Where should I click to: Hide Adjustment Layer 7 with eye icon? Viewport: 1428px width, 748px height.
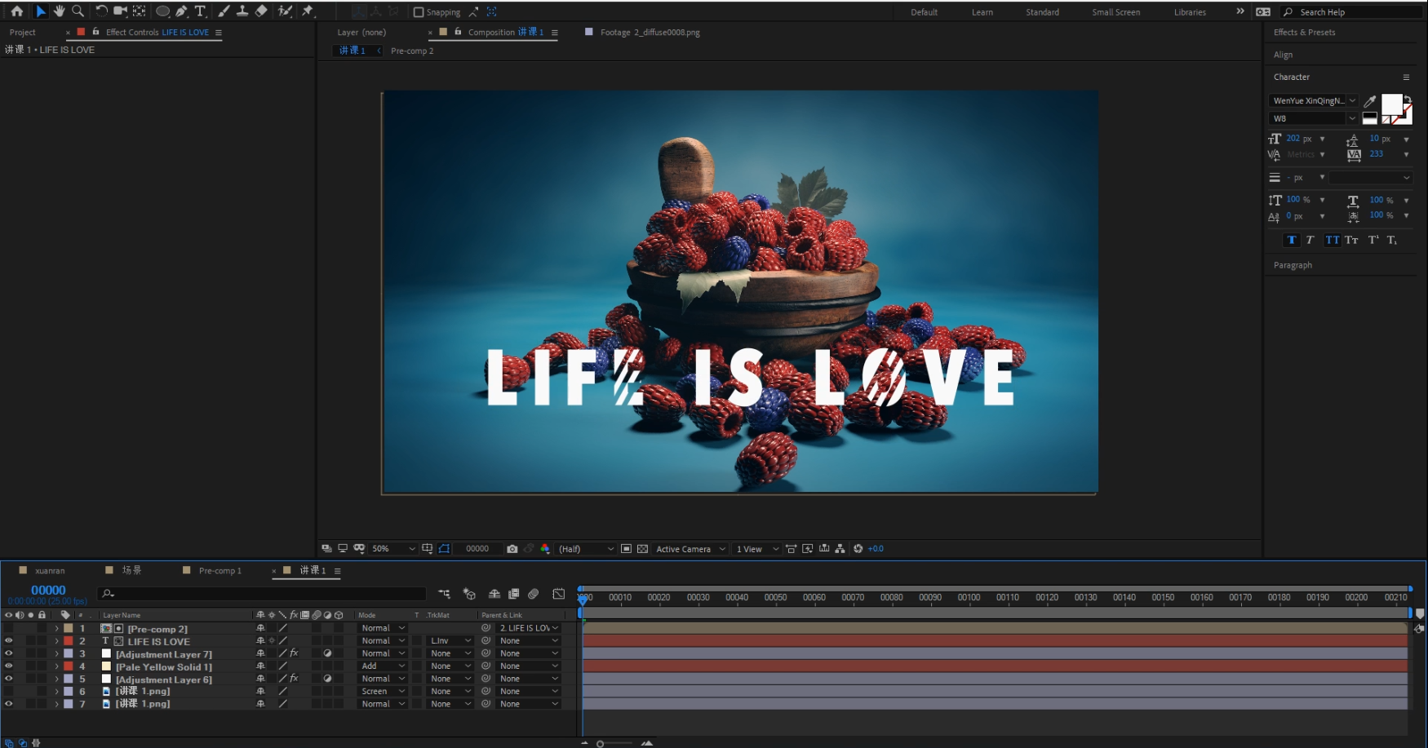point(9,653)
